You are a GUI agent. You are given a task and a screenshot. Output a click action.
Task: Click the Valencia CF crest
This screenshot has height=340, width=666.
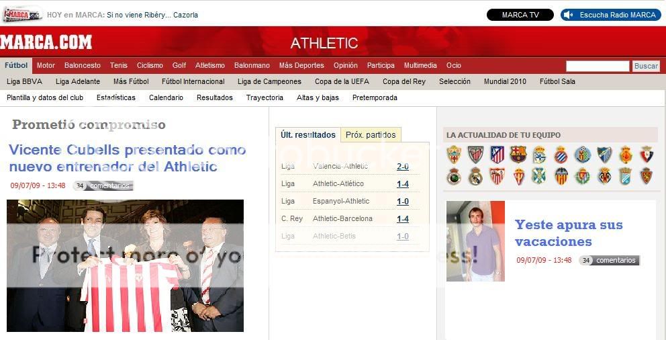[x=561, y=176]
